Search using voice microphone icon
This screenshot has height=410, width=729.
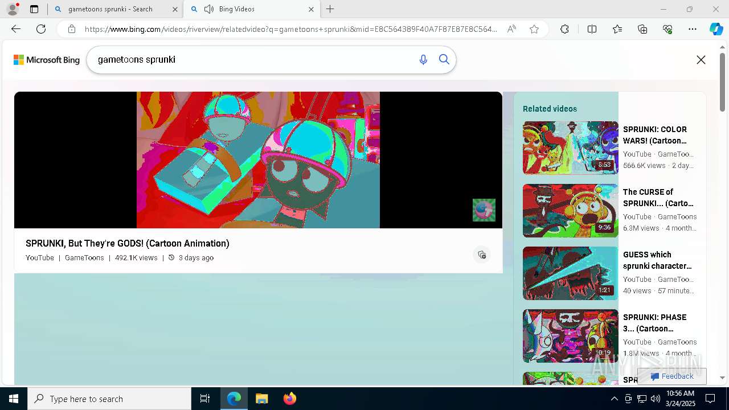tap(423, 60)
